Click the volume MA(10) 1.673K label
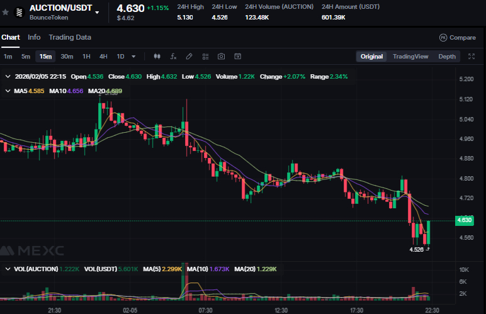The width and height of the screenshot is (486, 314). (x=208, y=269)
